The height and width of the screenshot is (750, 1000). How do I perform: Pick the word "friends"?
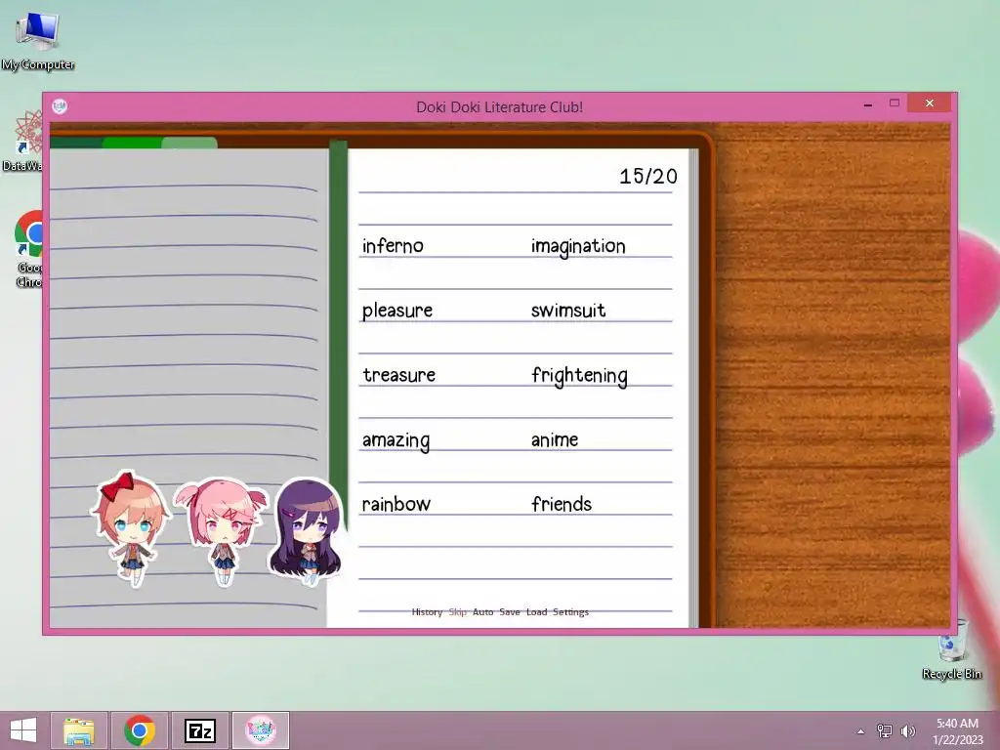click(x=562, y=504)
